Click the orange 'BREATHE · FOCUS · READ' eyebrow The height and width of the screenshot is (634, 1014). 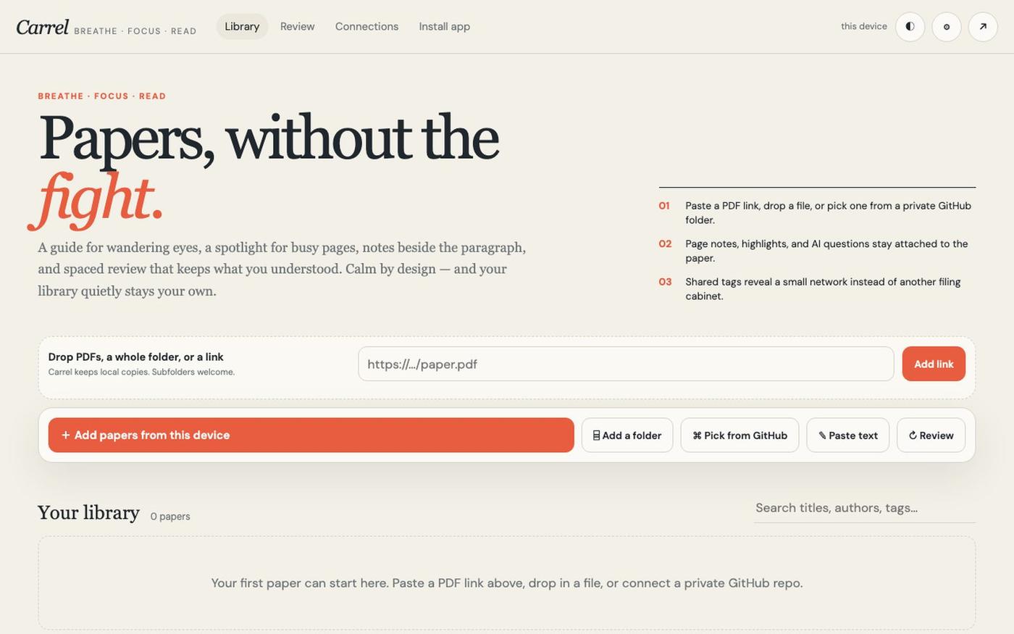point(102,96)
